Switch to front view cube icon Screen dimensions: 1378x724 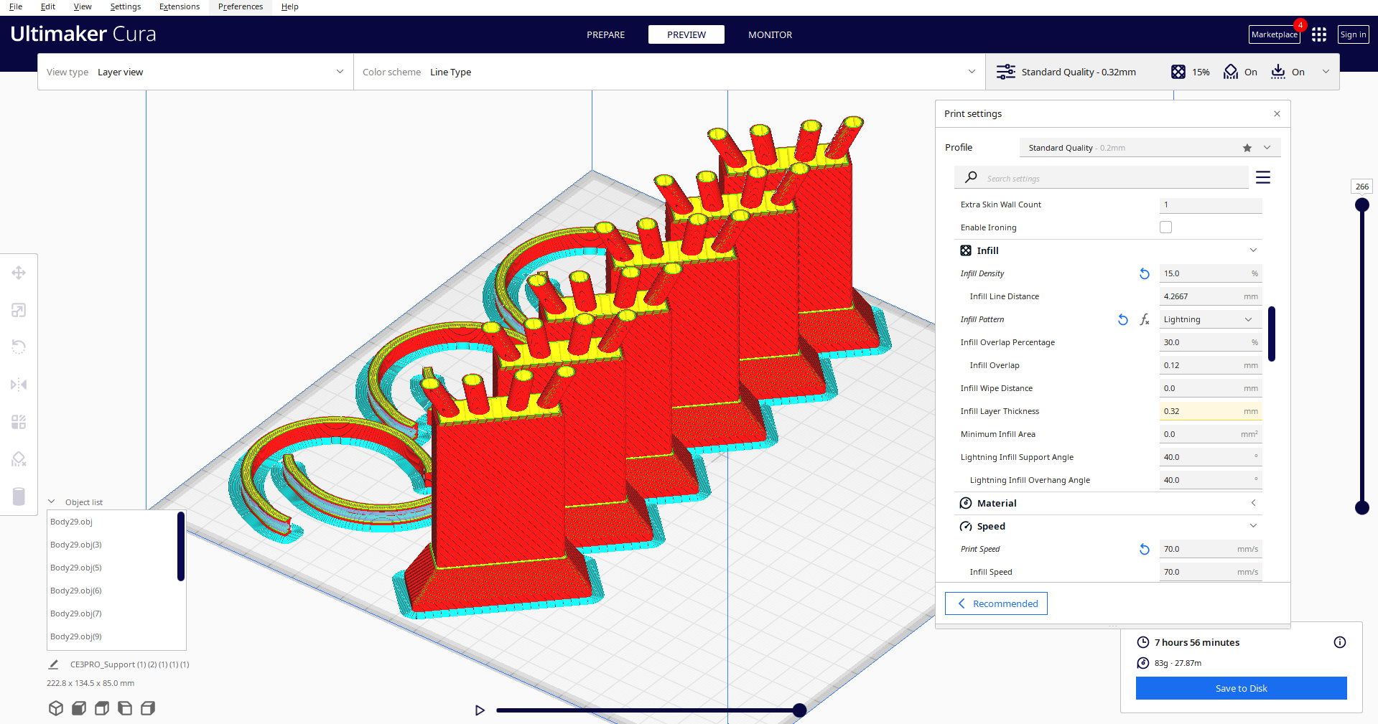click(x=79, y=708)
